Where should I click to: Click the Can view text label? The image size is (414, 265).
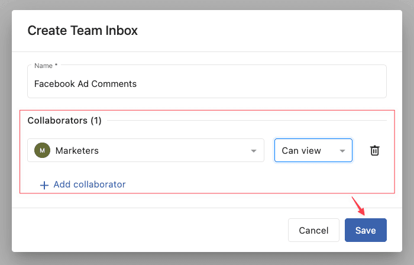pos(301,151)
